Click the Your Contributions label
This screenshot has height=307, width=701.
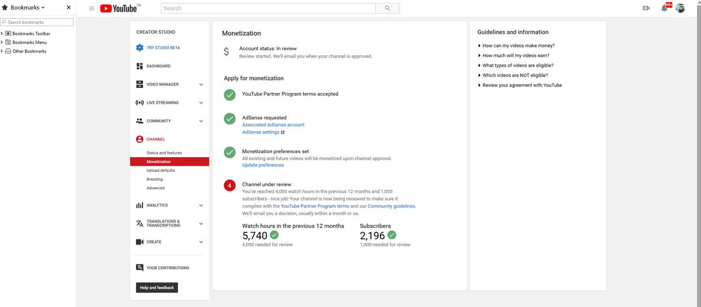tap(168, 268)
